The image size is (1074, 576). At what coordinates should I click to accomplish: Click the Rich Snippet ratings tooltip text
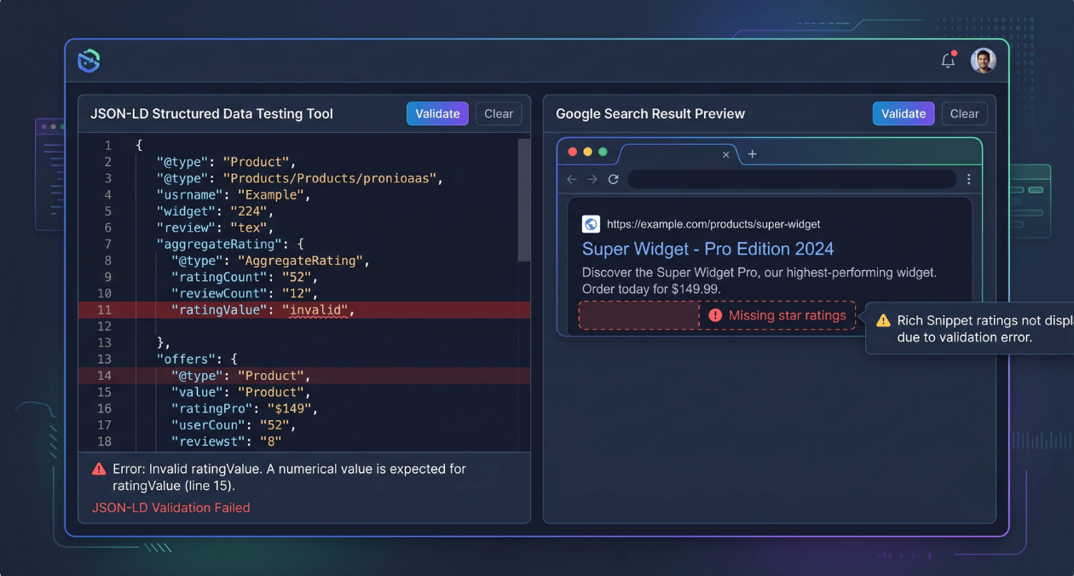984,329
